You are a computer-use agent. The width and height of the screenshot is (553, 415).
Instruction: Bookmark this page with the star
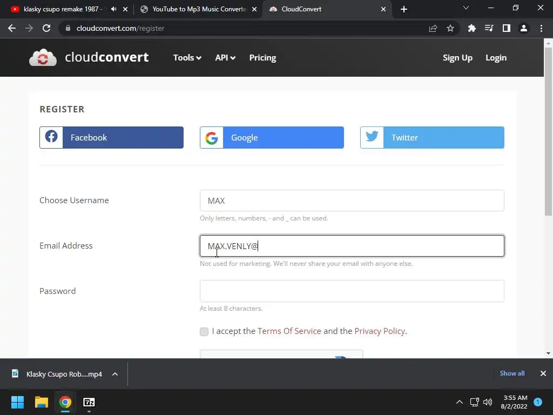(x=450, y=28)
